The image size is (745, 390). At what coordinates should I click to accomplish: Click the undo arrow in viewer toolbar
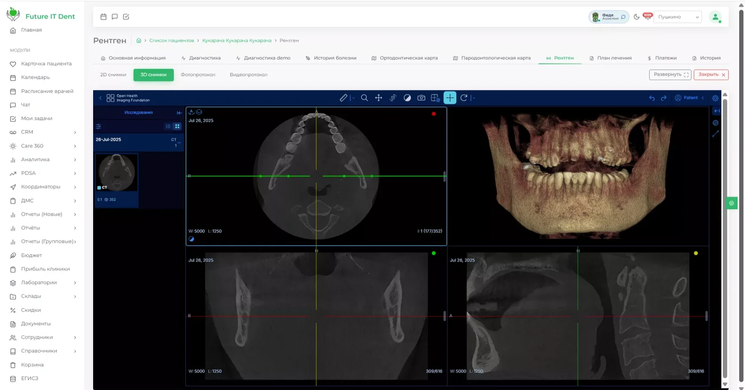[x=652, y=98]
